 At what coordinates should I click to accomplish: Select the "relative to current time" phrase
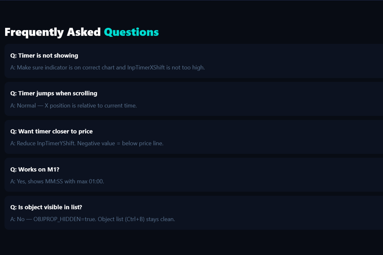[x=107, y=106]
